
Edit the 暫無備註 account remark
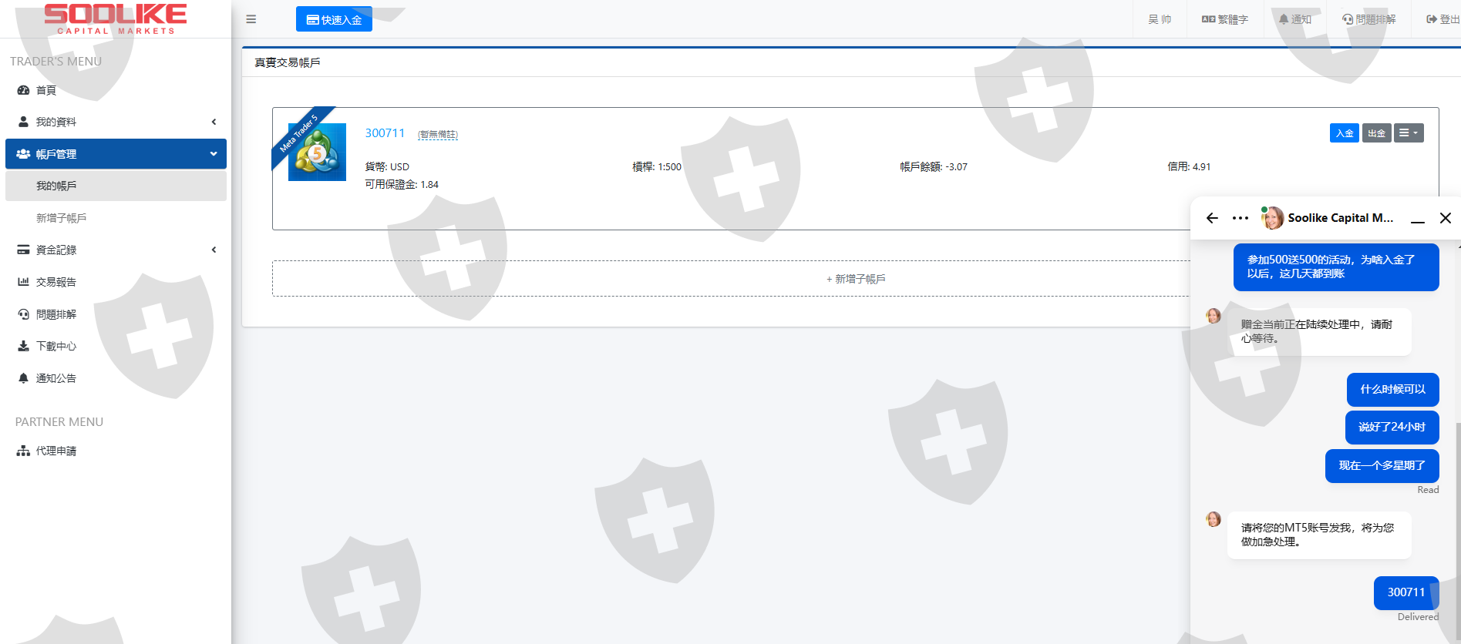(438, 134)
